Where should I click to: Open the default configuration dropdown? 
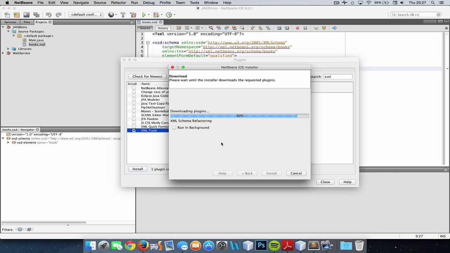click(x=86, y=15)
